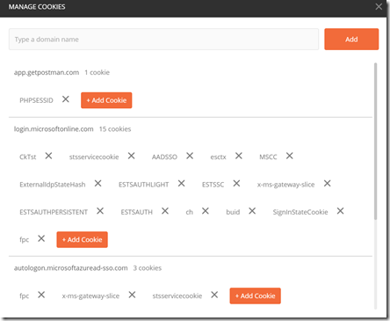Delete stsservicecookie under login.microsoftonline.com
This screenshot has height=321, width=390.
(x=132, y=156)
